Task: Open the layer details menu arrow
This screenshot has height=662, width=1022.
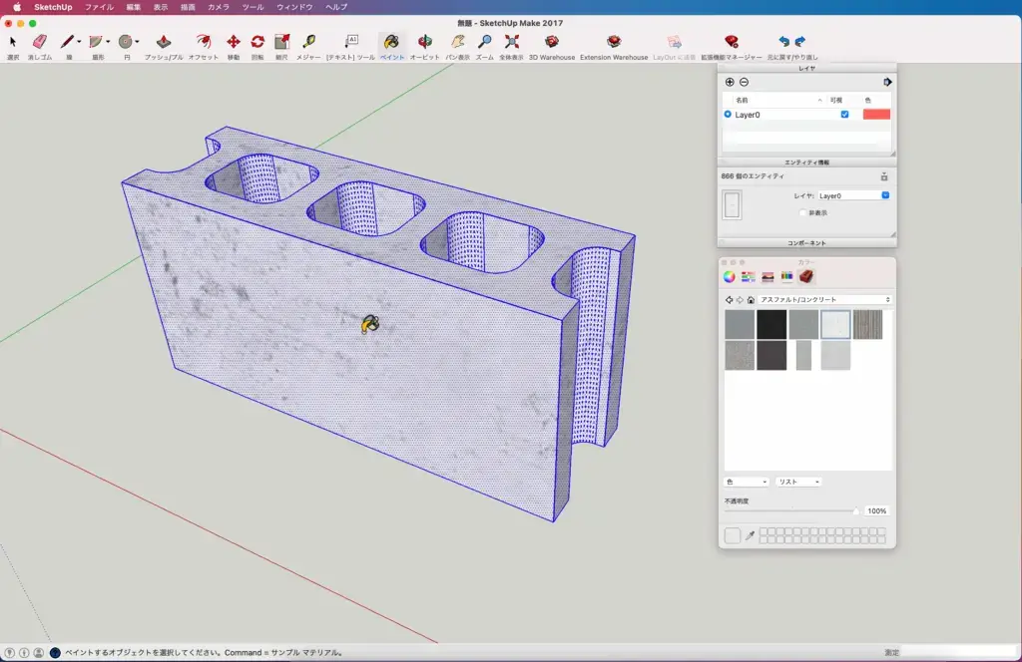Action: point(887,82)
